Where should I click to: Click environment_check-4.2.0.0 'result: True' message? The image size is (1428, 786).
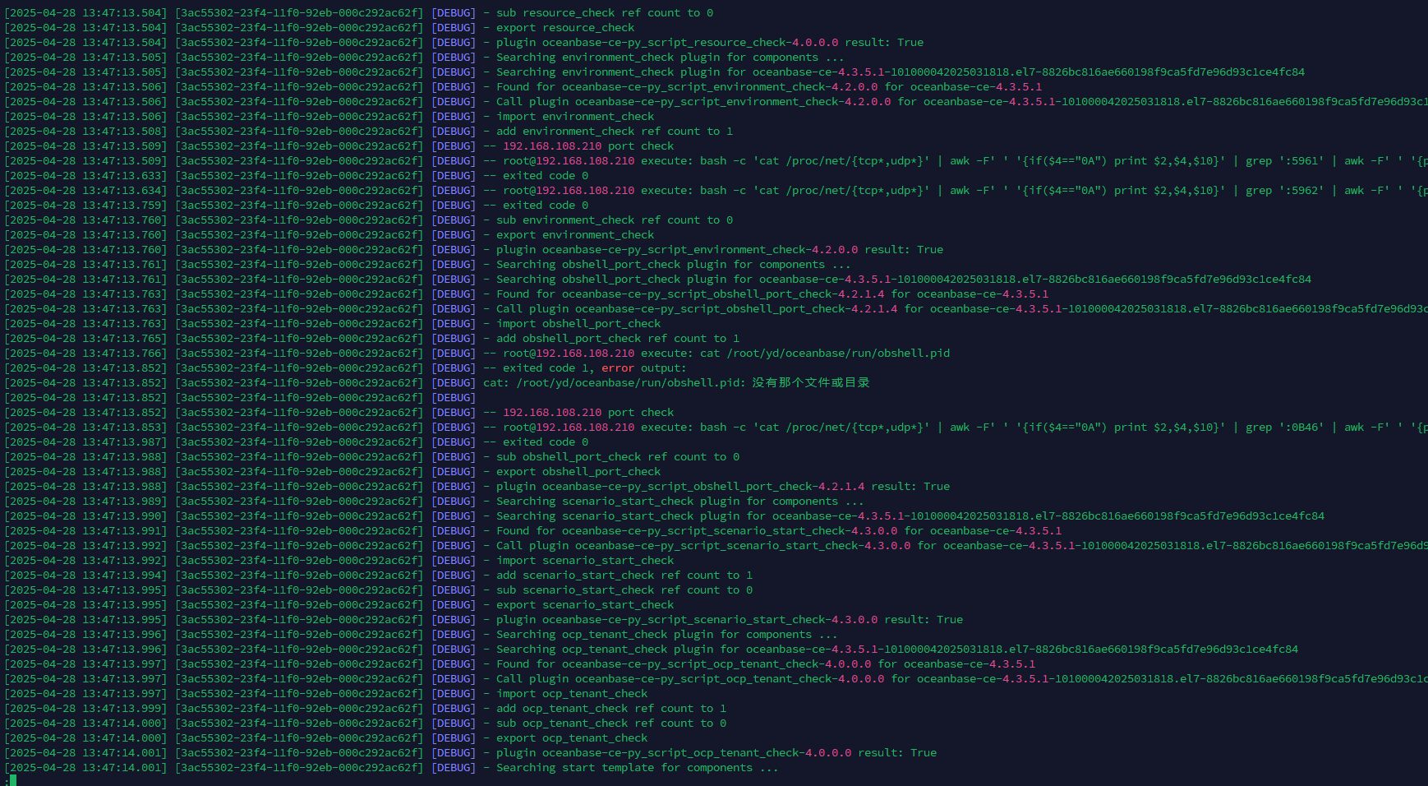pos(720,250)
